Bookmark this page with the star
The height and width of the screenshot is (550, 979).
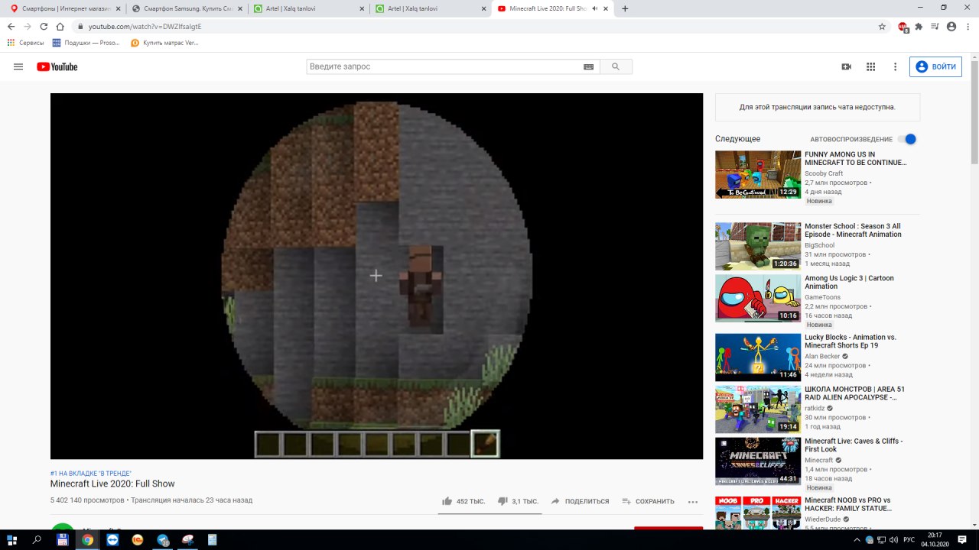click(x=882, y=26)
